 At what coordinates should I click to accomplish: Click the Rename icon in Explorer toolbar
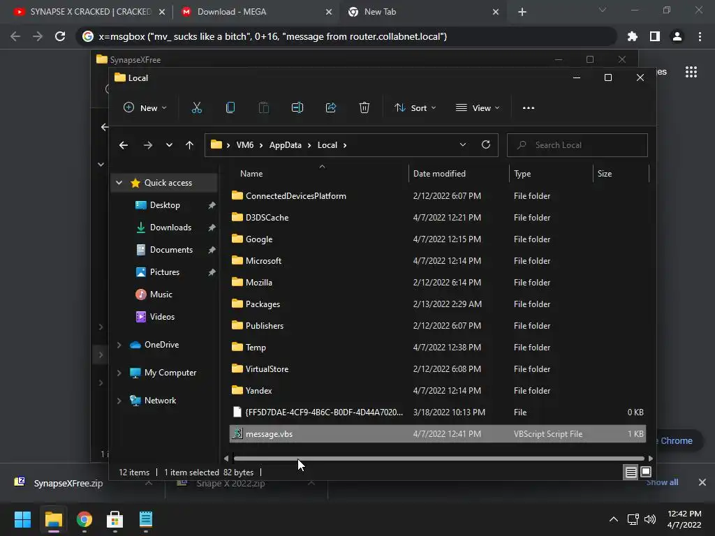tap(297, 108)
